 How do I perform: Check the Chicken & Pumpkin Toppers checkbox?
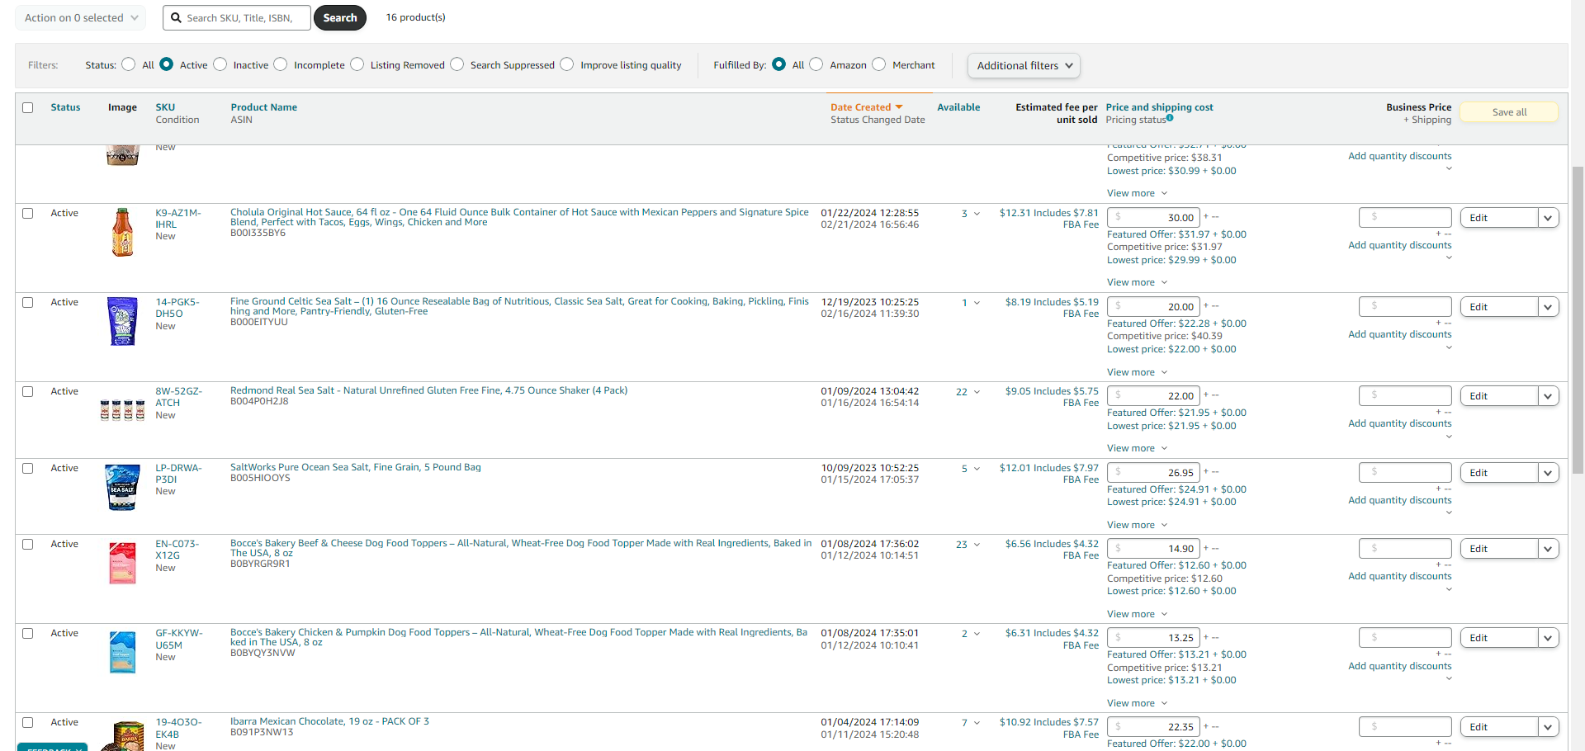tap(28, 633)
